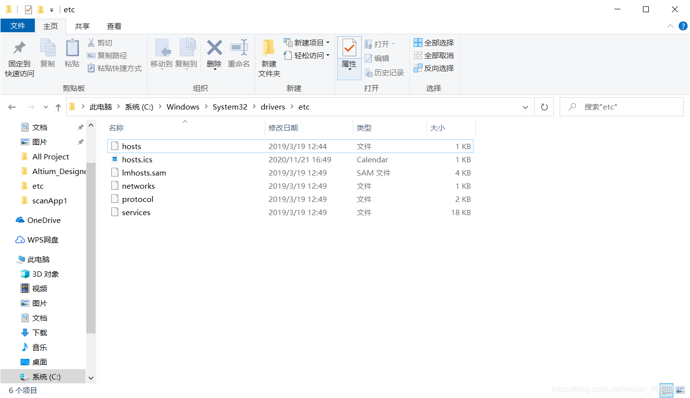Open New Item (新建项目) dropdown

click(x=307, y=43)
